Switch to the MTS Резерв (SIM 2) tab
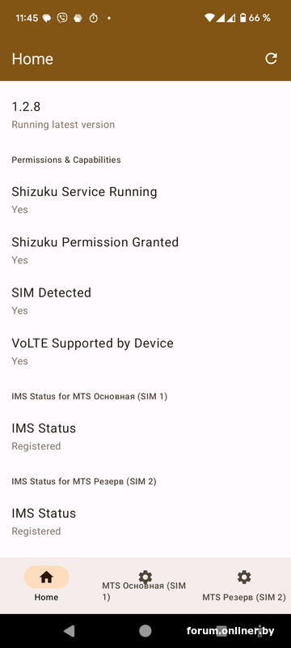 pos(244,586)
